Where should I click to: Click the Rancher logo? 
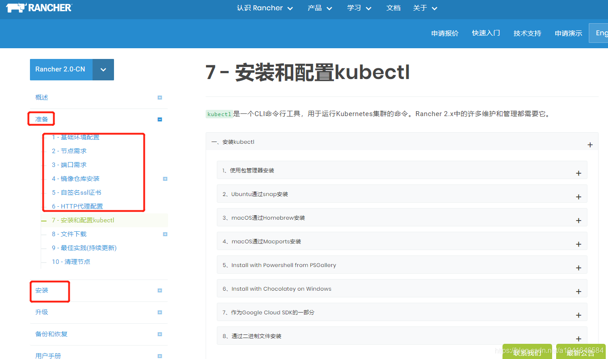(x=39, y=8)
